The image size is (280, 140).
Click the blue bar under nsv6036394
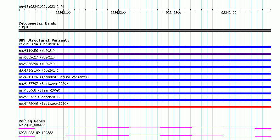145,67
